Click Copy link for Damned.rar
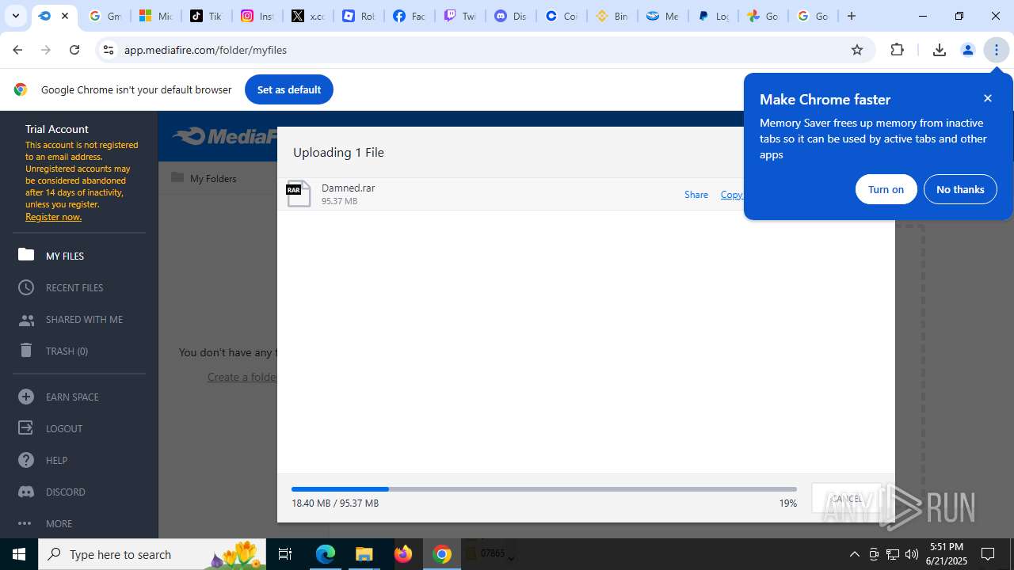The height and width of the screenshot is (570, 1014). 731,195
